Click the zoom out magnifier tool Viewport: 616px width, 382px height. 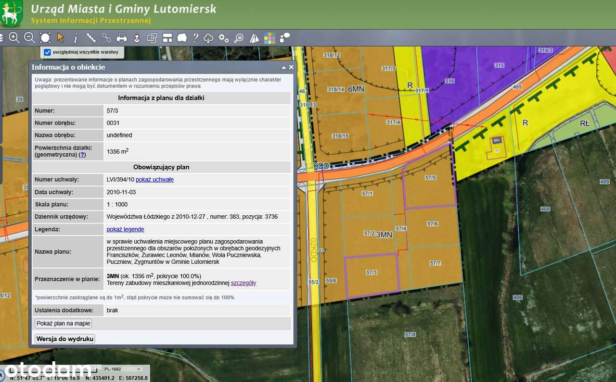pos(29,37)
